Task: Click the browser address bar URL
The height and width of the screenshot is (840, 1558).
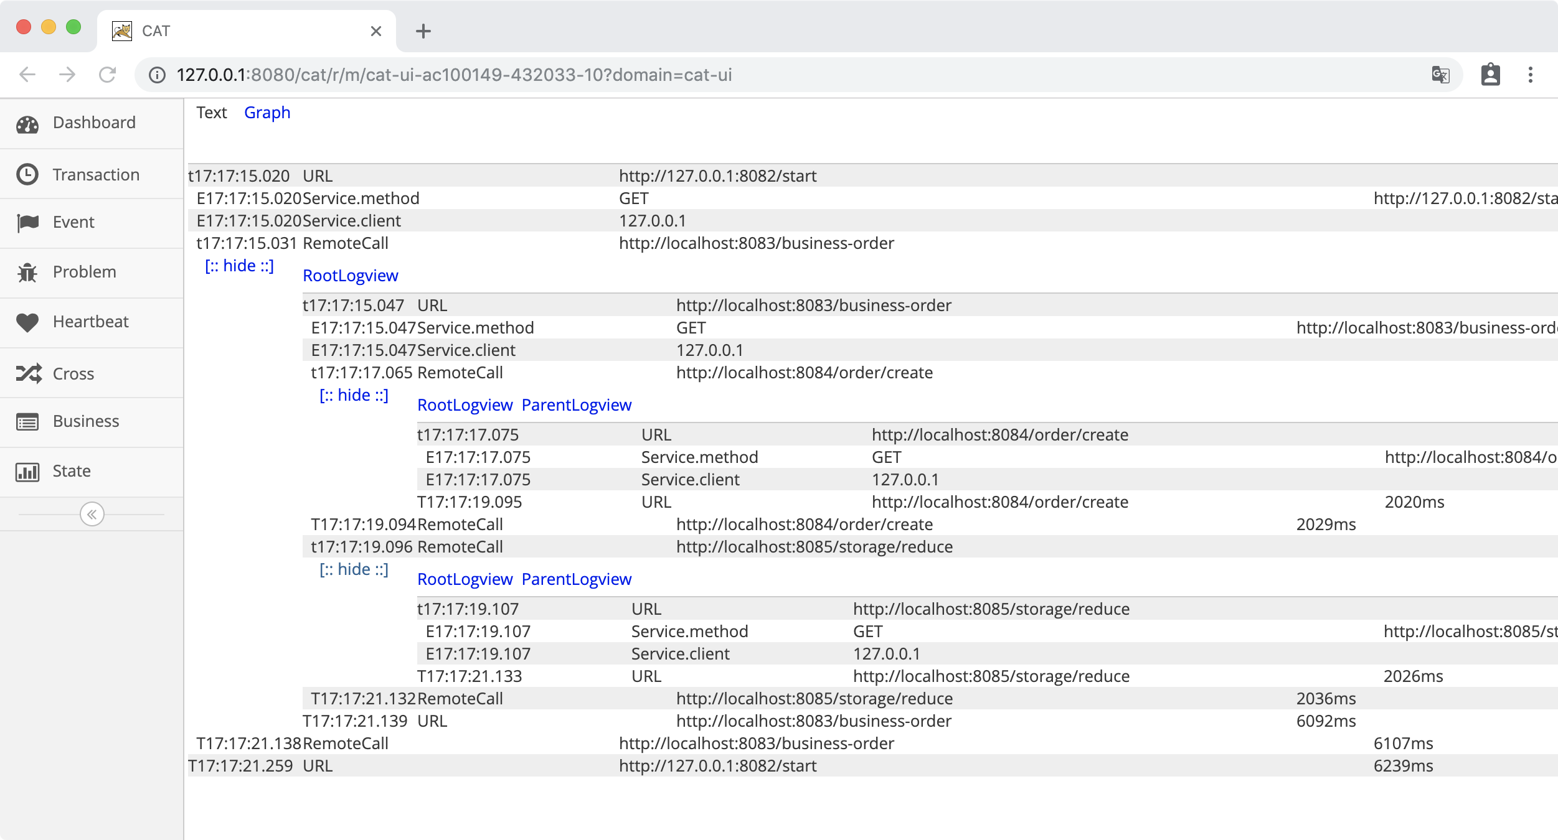Action: click(x=455, y=75)
